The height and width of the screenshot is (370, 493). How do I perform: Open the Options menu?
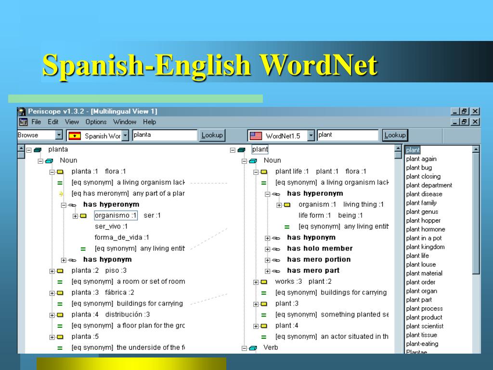point(96,122)
